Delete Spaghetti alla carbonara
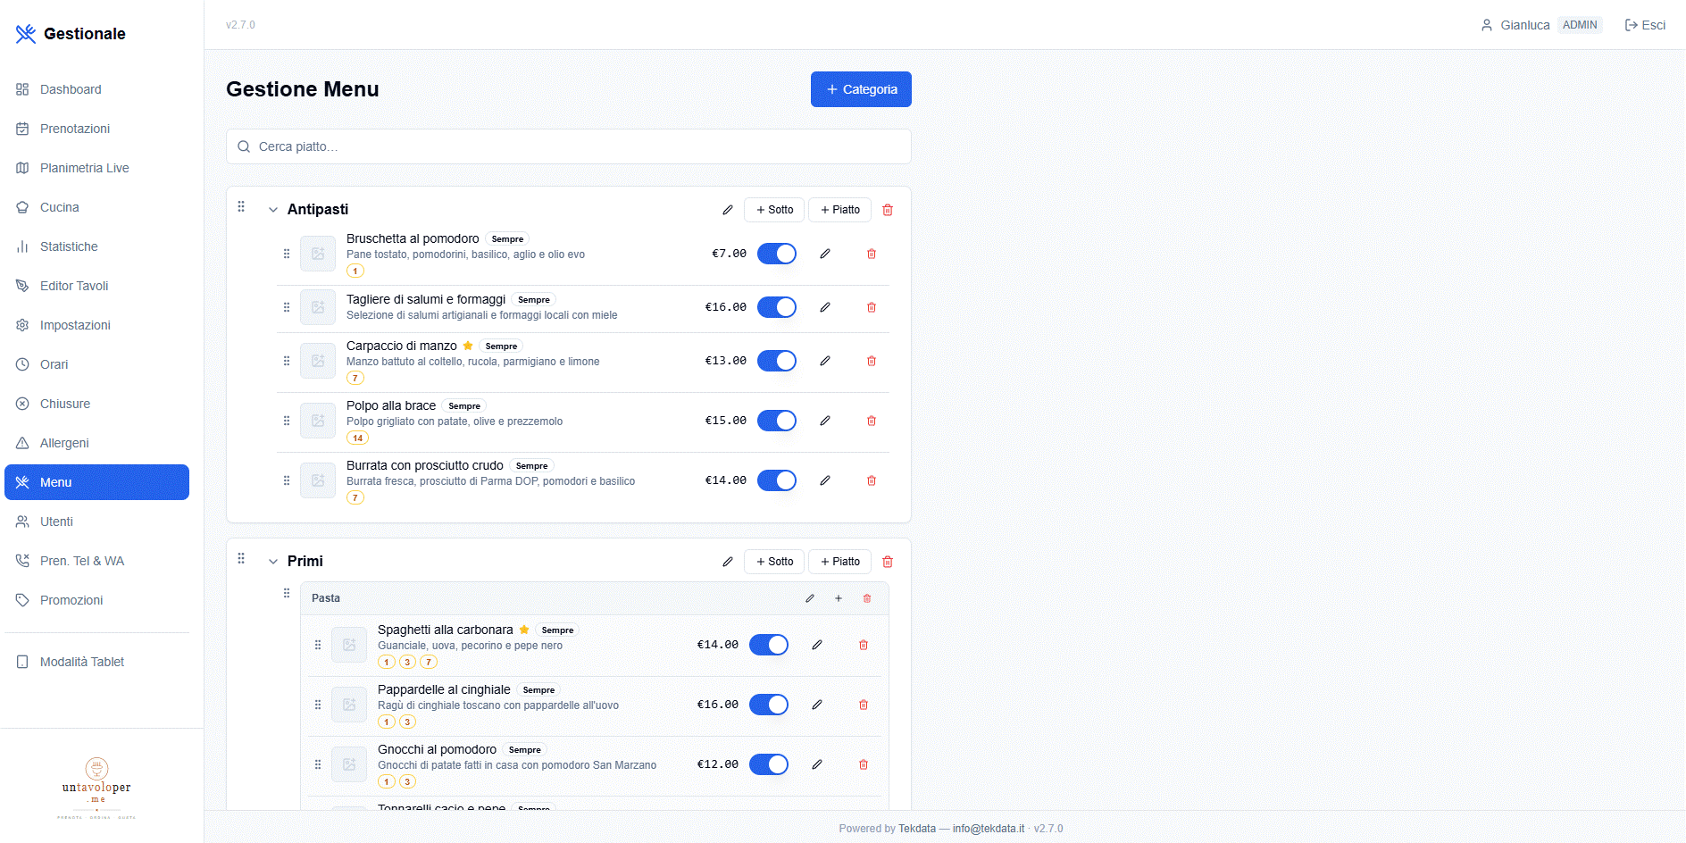Viewport: 1686px width, 843px height. click(x=864, y=645)
